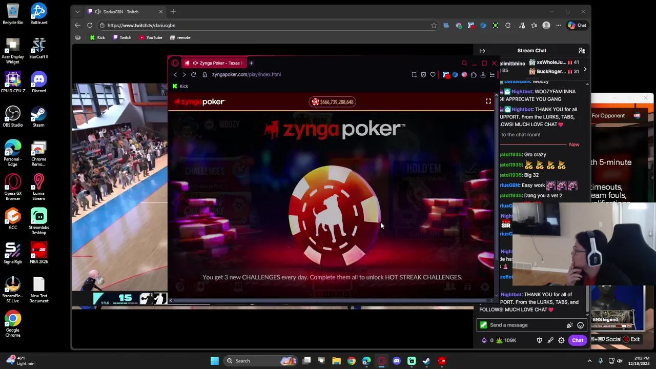Add page to Opera bookmarks heart

point(433,75)
